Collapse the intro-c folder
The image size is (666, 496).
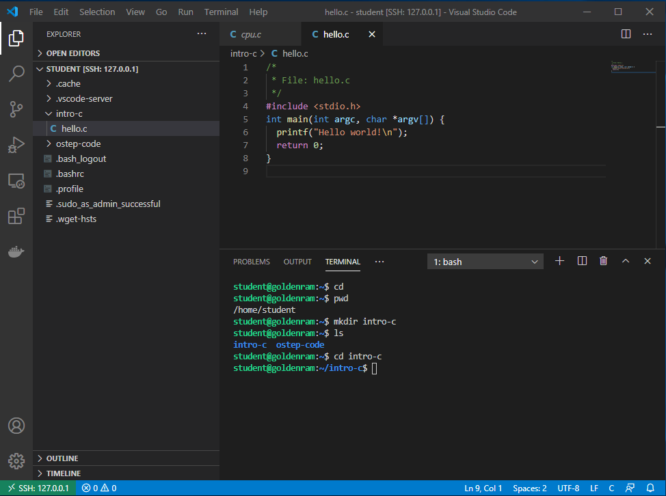pyautogui.click(x=126, y=113)
